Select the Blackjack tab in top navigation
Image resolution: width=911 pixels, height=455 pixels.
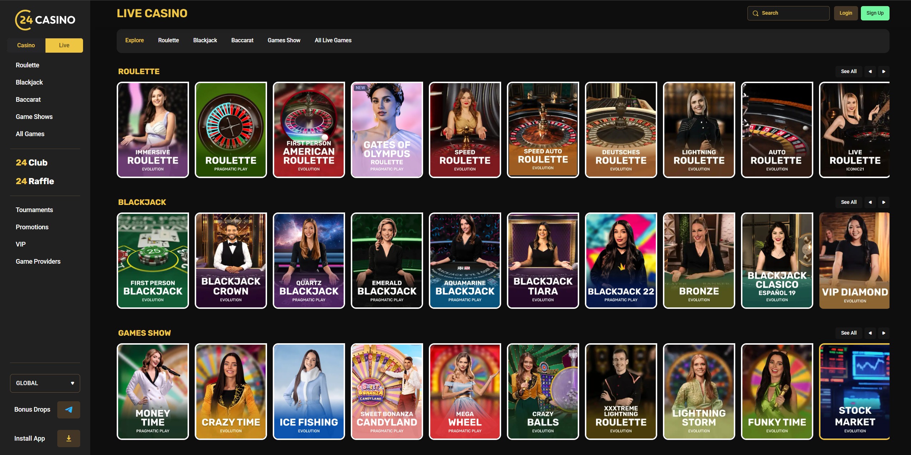pos(205,40)
